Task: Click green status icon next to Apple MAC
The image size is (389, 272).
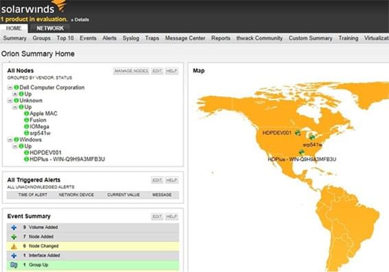Action: pos(26,114)
